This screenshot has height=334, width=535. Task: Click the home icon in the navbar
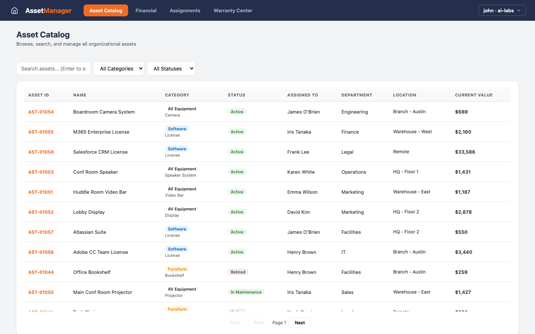pyautogui.click(x=14, y=10)
